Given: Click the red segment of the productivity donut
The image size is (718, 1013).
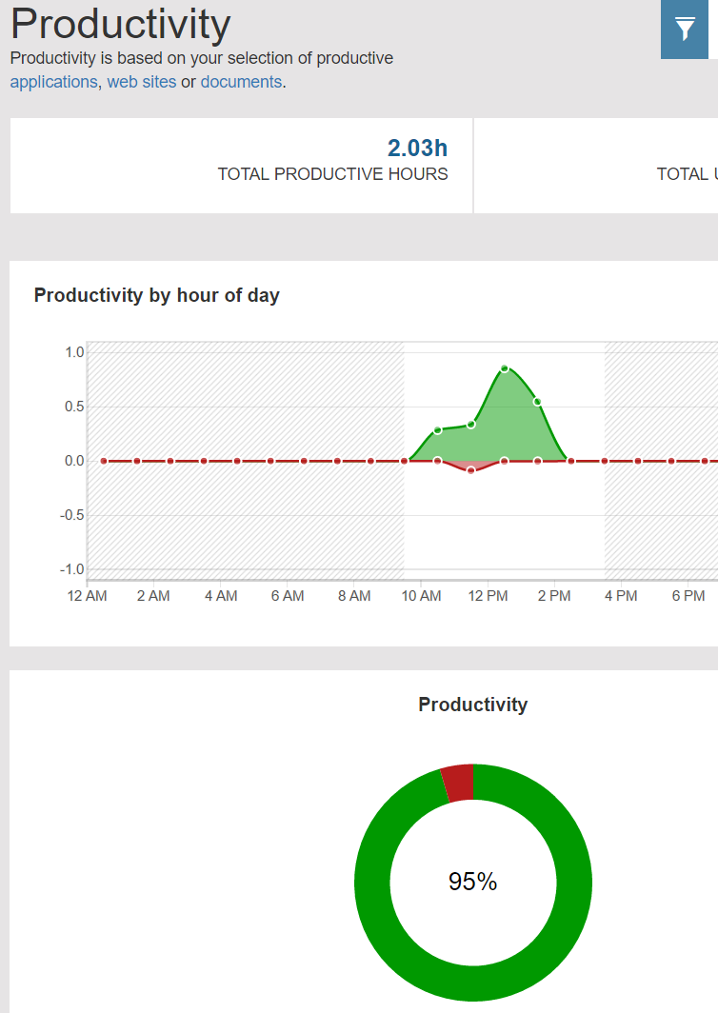Looking at the screenshot, I should (458, 783).
